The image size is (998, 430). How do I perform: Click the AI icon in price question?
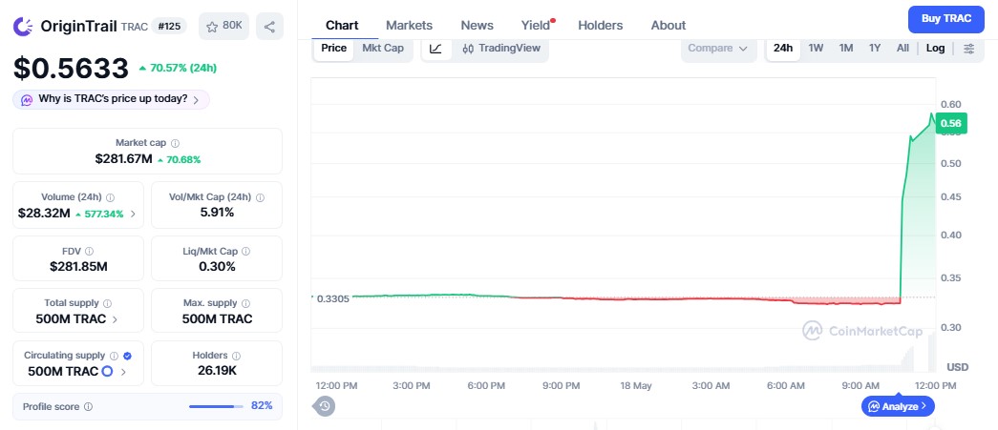27,100
